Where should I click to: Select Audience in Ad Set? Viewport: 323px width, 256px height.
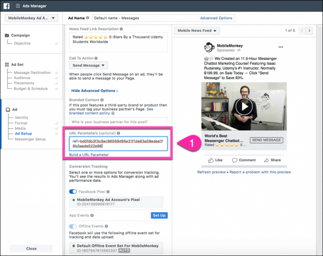pyautogui.click(x=22, y=78)
